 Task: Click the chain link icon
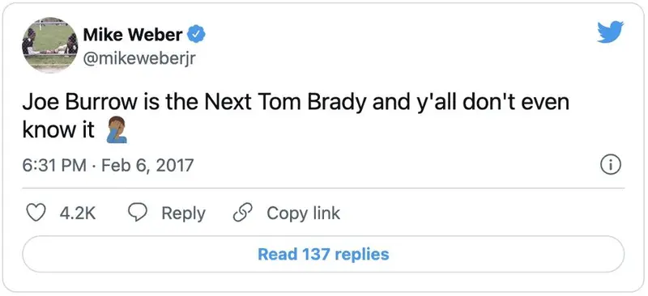pos(242,213)
